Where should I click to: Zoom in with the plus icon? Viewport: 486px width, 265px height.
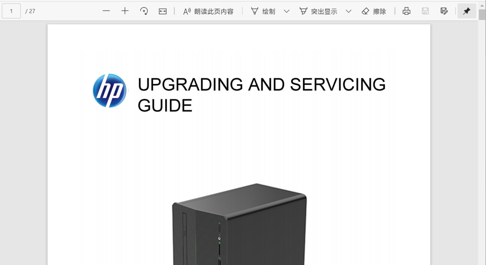click(x=125, y=11)
